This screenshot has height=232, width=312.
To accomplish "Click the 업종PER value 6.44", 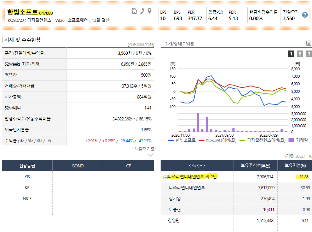I will [x=213, y=18].
